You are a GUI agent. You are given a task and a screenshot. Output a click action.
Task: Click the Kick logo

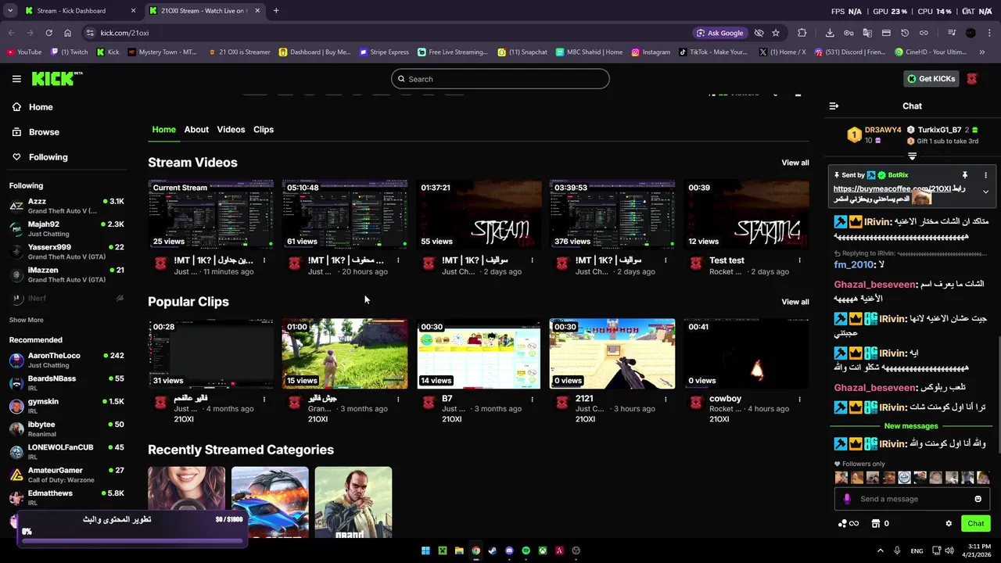56,78
